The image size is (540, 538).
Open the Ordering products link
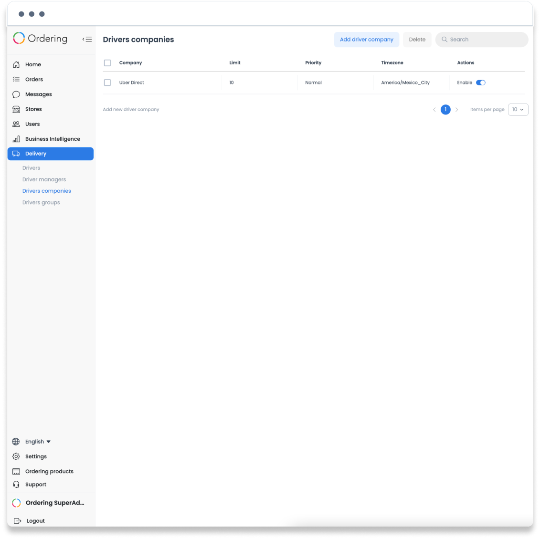tap(49, 471)
